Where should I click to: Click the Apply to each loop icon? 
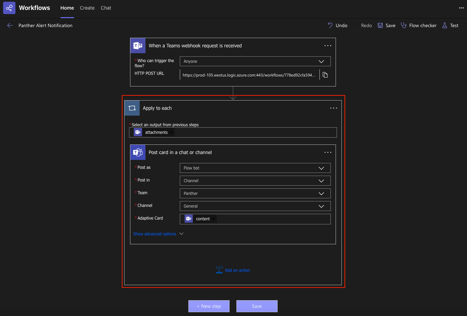(132, 108)
